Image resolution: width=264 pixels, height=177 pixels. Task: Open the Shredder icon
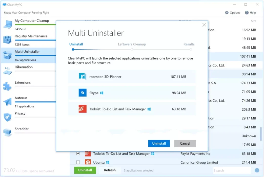(x=7, y=132)
